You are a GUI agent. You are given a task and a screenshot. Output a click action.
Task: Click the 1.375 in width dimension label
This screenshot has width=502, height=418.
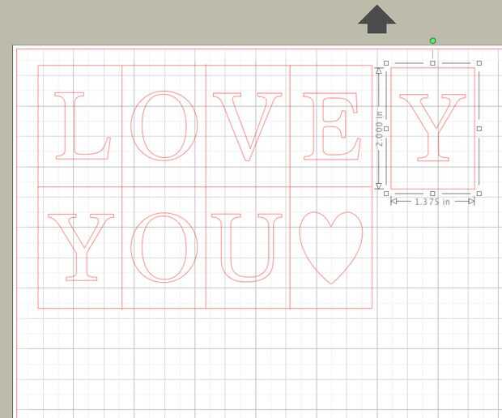click(x=432, y=202)
